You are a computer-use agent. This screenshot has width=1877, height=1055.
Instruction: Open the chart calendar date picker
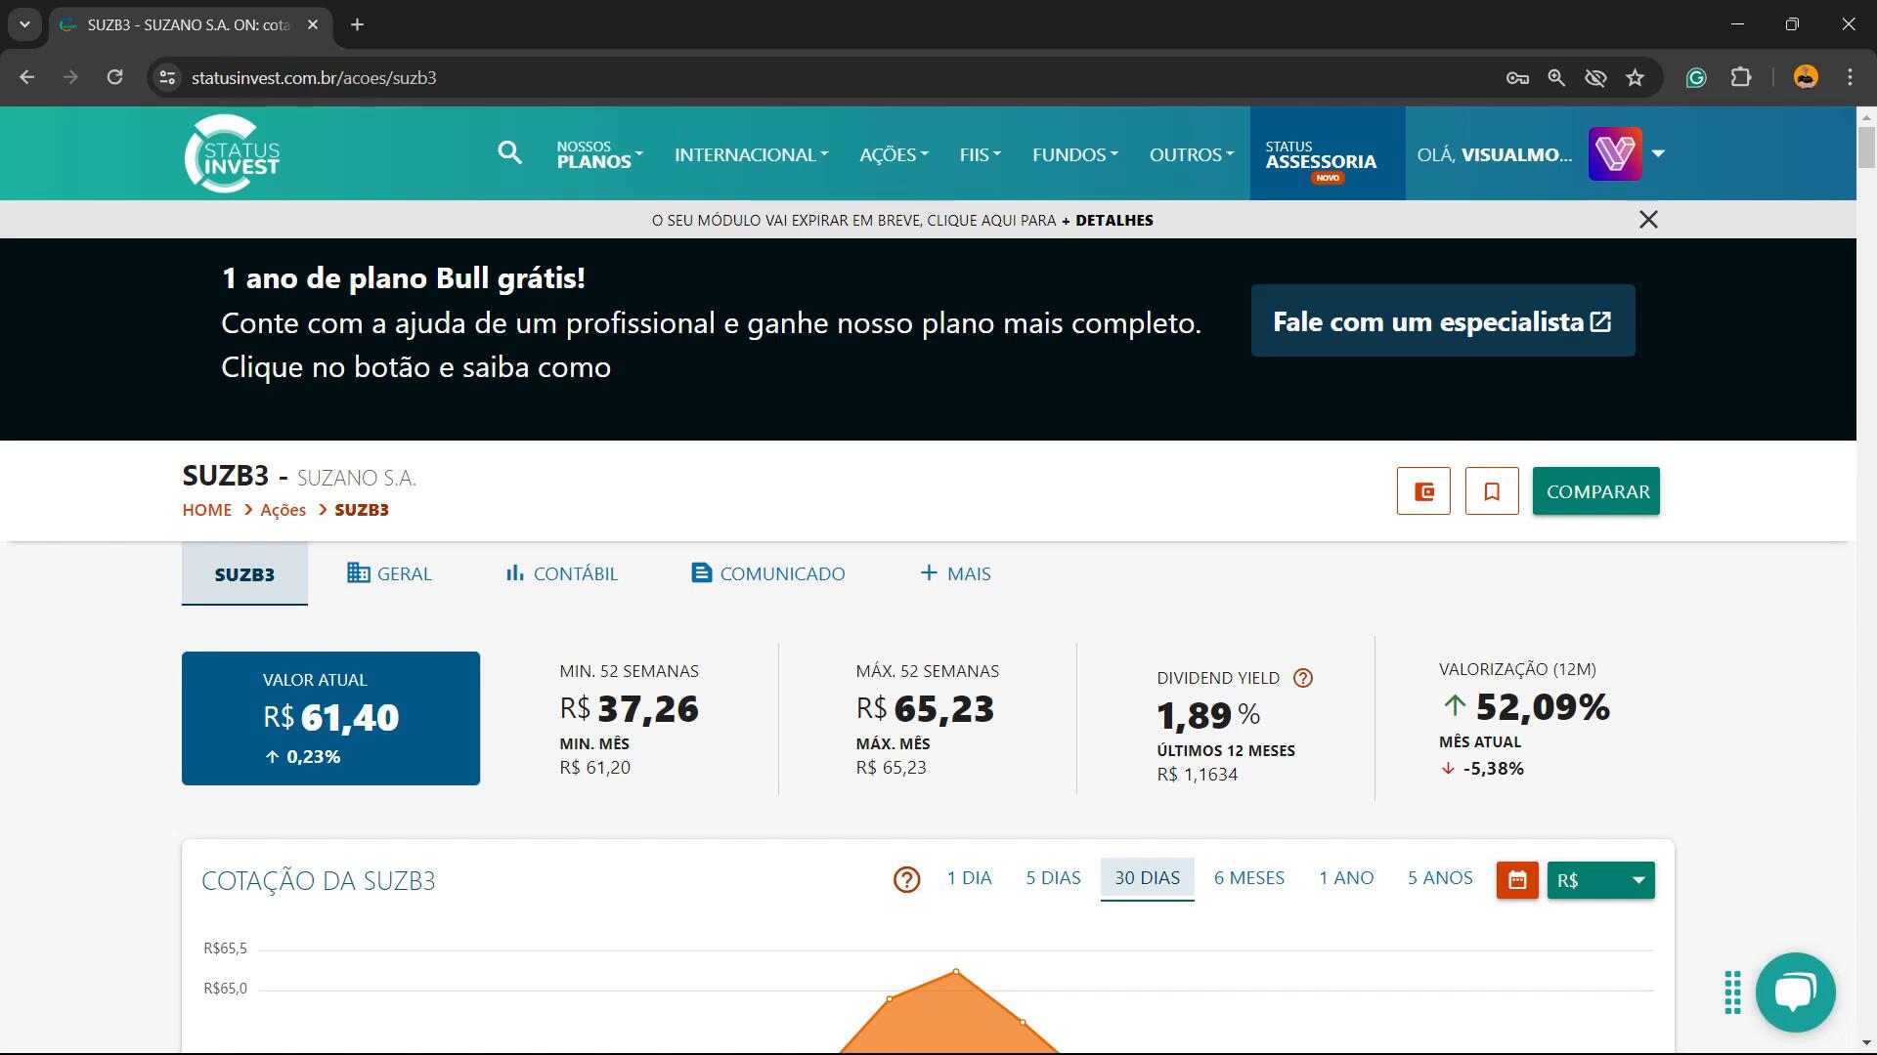(1517, 880)
